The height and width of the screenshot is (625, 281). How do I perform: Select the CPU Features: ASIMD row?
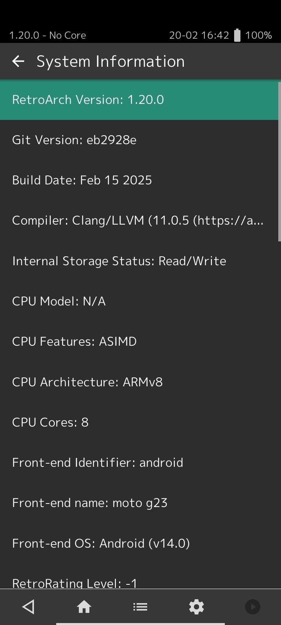[x=139, y=341]
